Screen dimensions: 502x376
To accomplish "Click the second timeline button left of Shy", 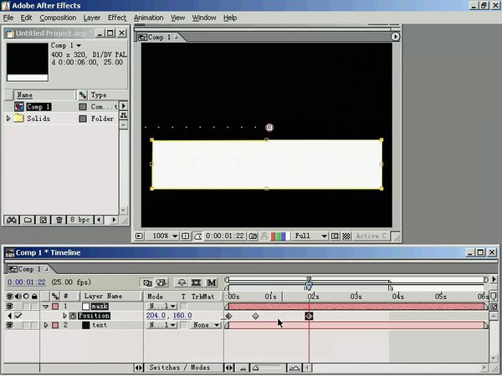I will point(161,282).
